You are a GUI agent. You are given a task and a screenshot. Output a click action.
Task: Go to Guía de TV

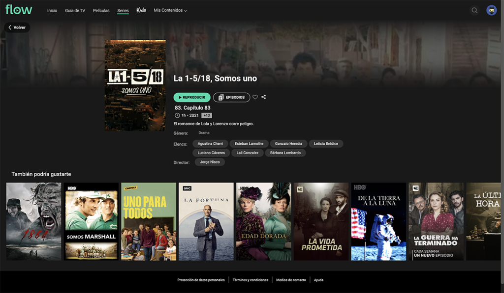tap(75, 10)
